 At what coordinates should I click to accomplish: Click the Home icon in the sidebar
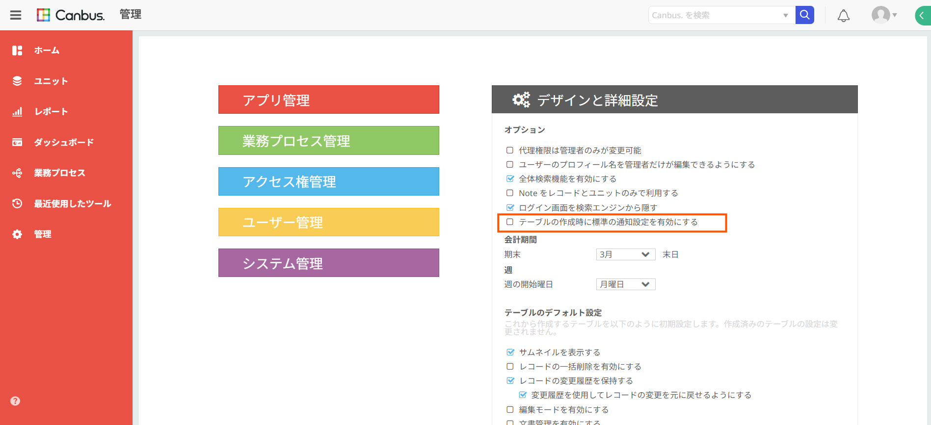pyautogui.click(x=17, y=50)
